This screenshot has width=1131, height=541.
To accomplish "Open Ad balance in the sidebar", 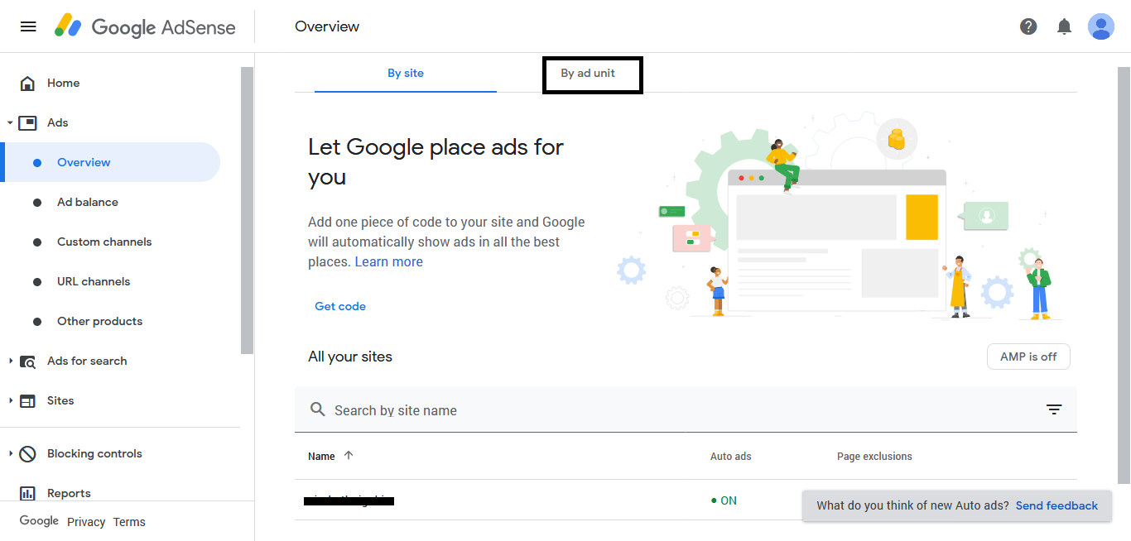I will pyautogui.click(x=88, y=203).
